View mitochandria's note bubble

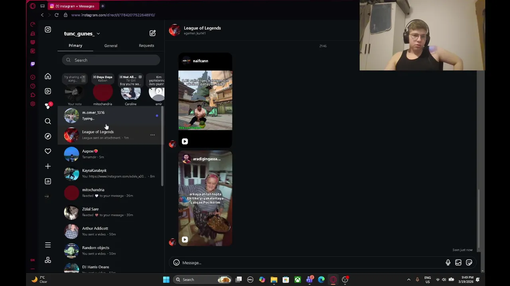coord(102,79)
